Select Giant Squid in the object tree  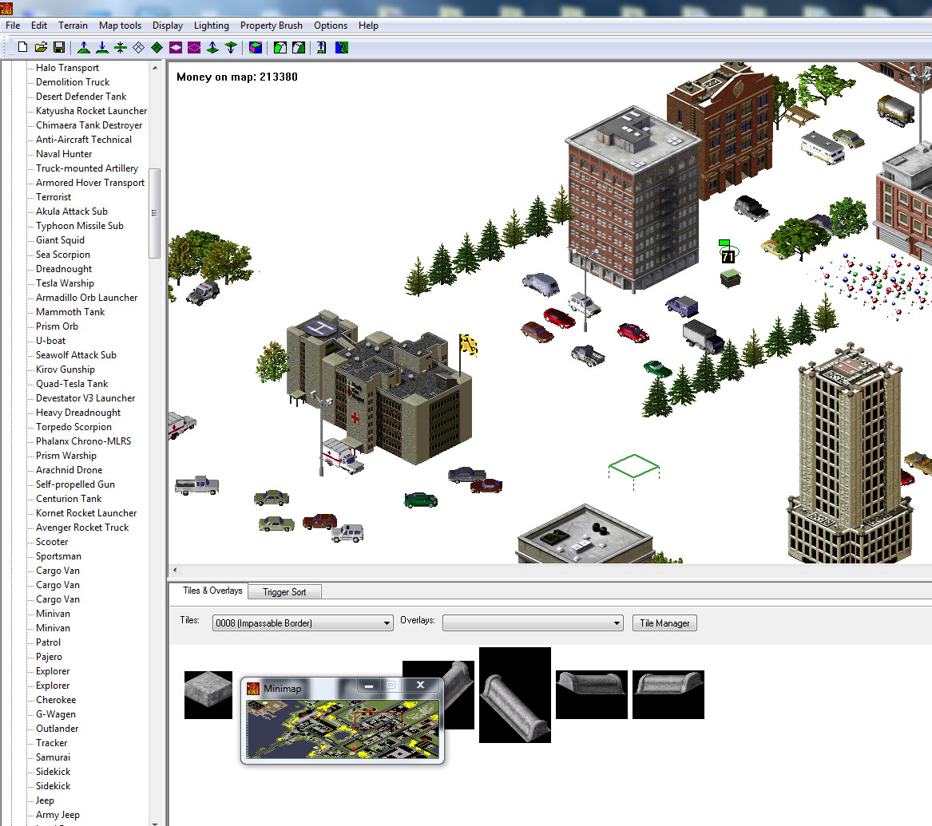(60, 240)
